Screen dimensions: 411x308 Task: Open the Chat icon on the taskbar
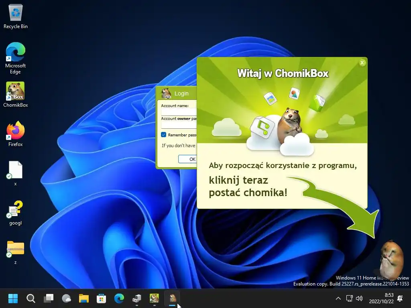pyautogui.click(x=66, y=298)
